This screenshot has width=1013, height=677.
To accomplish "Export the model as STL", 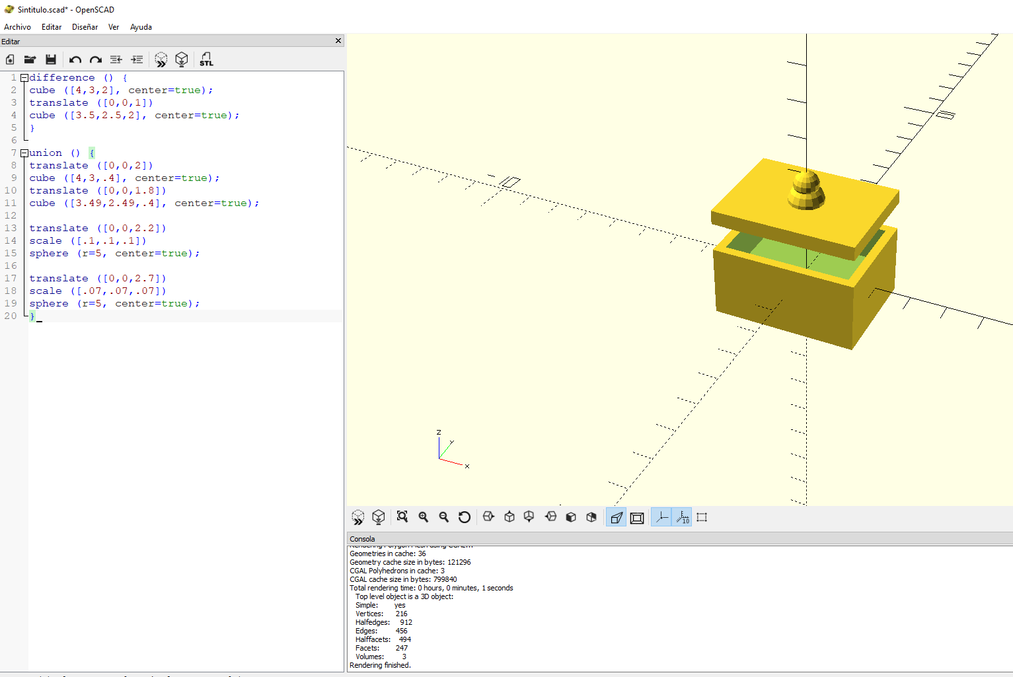I will click(x=206, y=59).
